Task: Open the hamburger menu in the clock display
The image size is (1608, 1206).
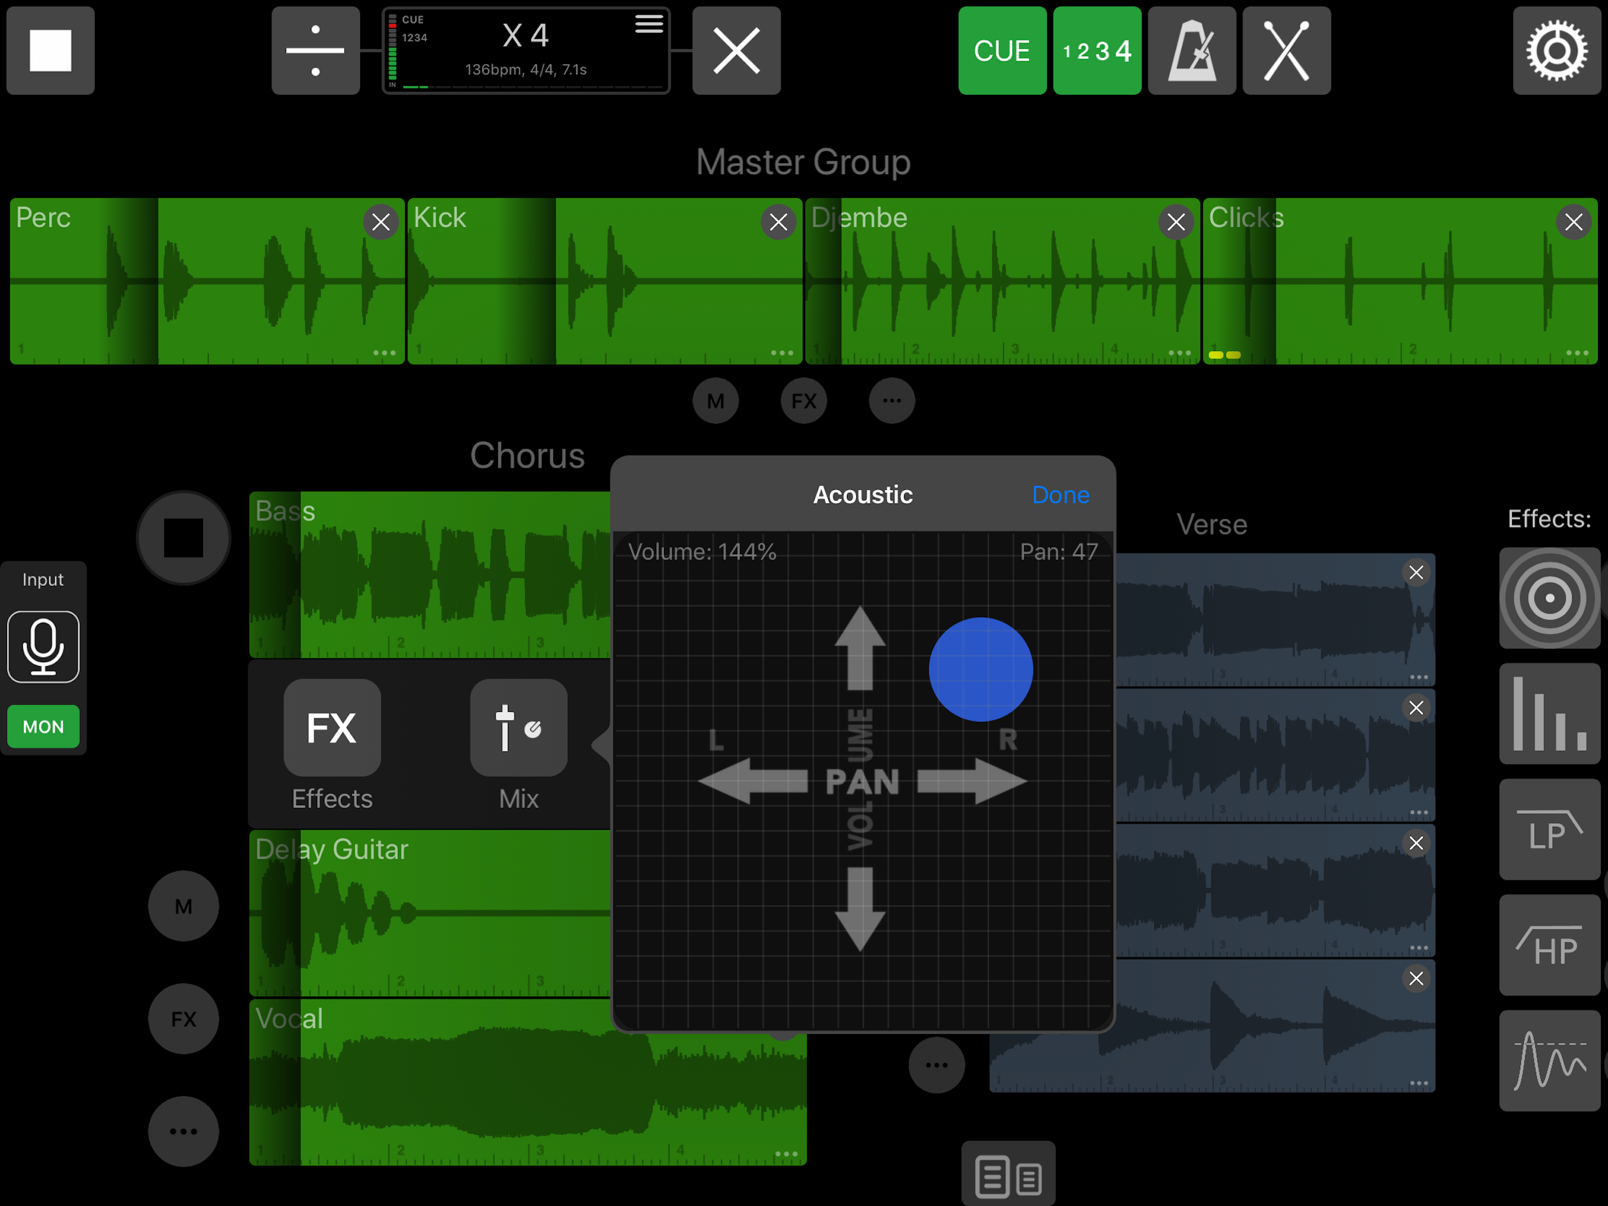Action: [649, 24]
